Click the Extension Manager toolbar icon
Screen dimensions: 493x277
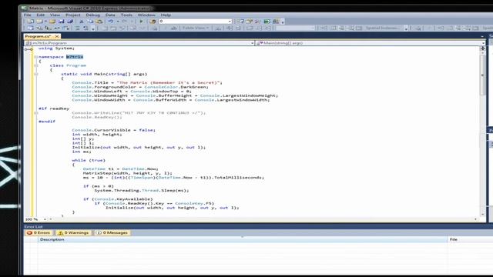coord(276,22)
